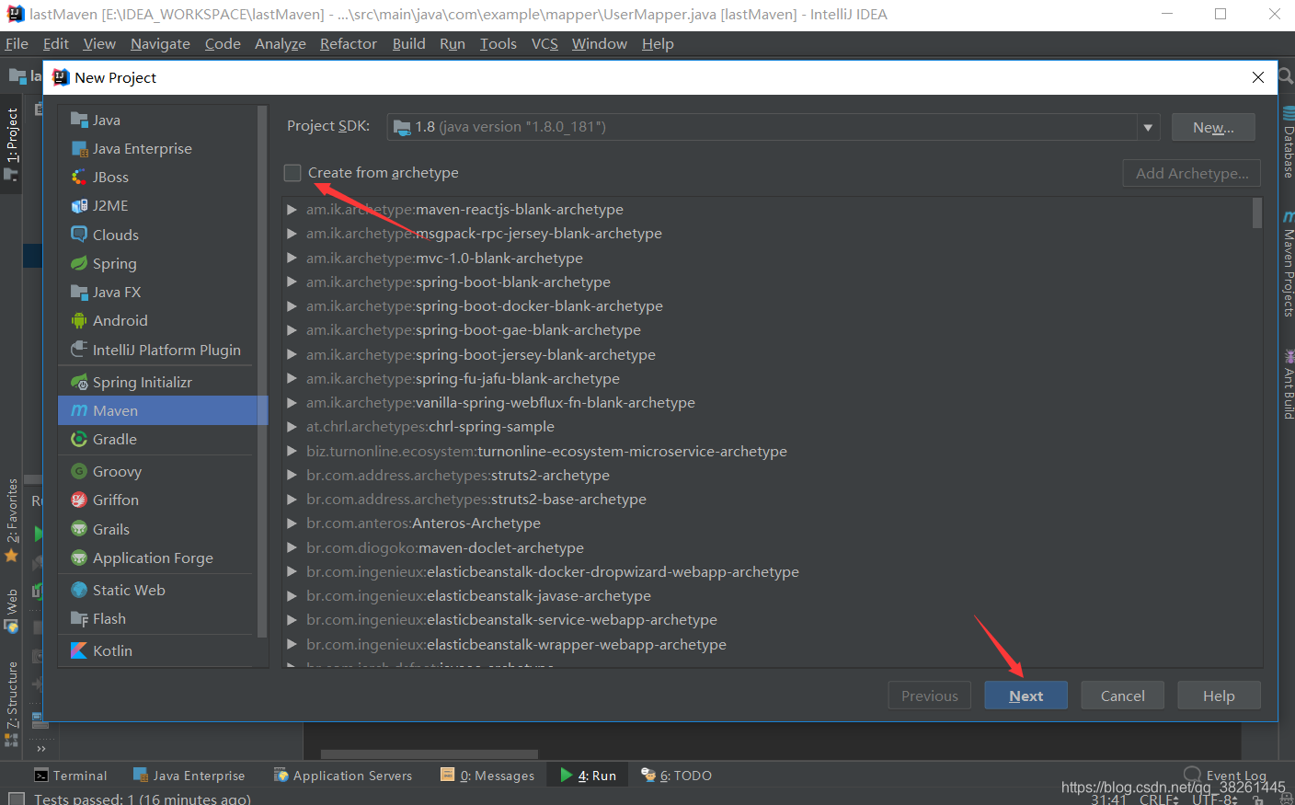Open the Messages tool window icon
Screen dimensions: 1295x805
click(x=448, y=775)
